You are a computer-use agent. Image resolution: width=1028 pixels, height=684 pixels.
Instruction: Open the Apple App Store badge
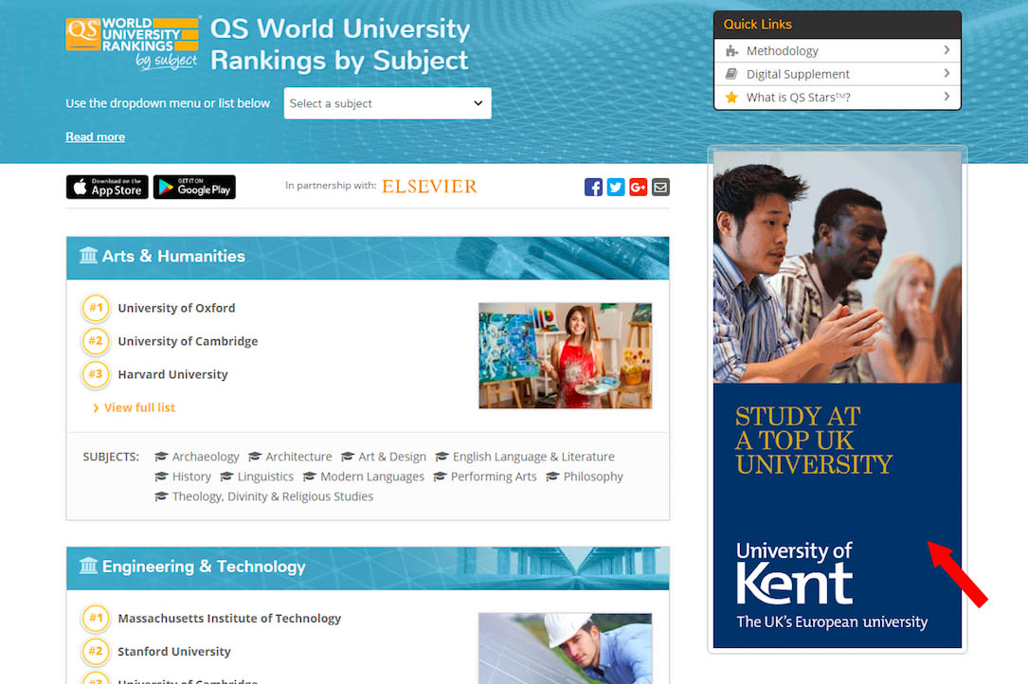107,188
